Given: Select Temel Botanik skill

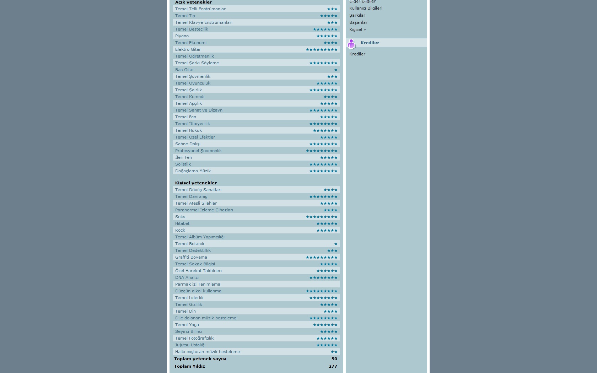Looking at the screenshot, I should (x=189, y=244).
